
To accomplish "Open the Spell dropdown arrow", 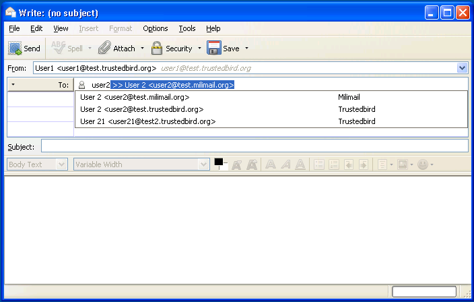I will 90,49.
